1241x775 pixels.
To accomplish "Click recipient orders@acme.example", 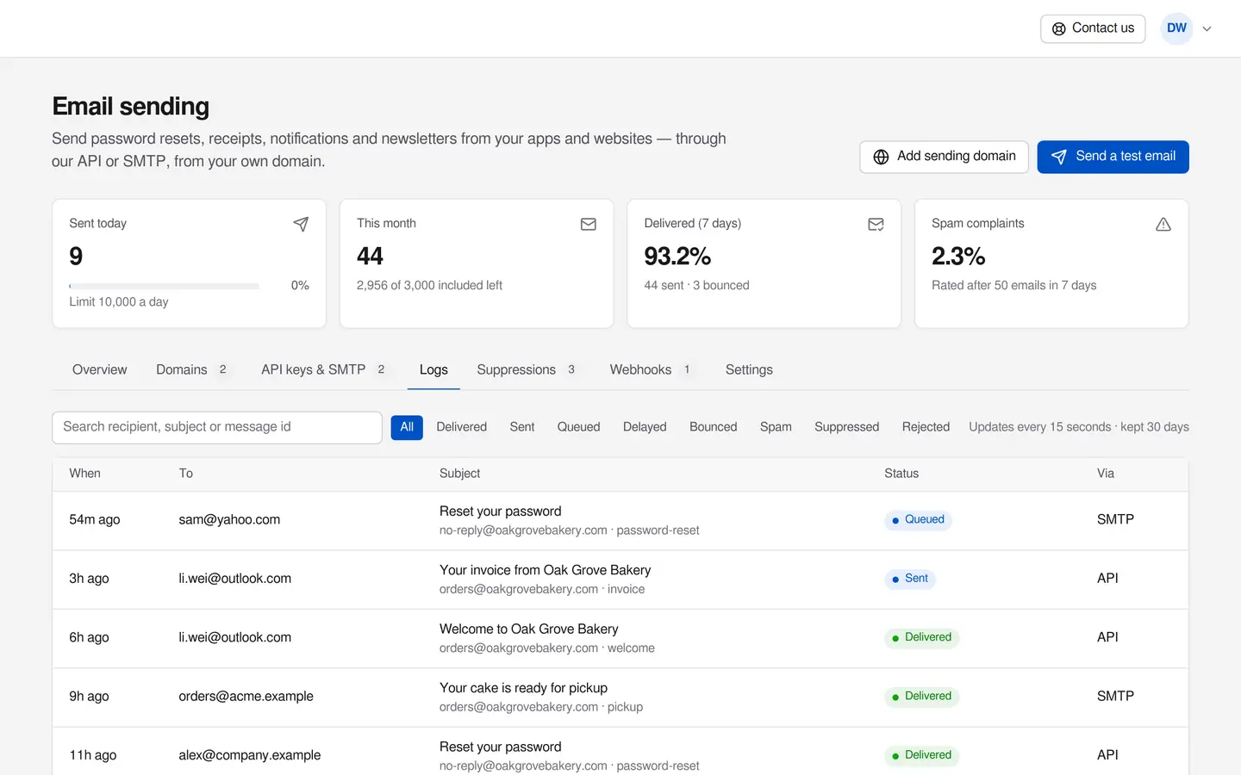I will (246, 697).
